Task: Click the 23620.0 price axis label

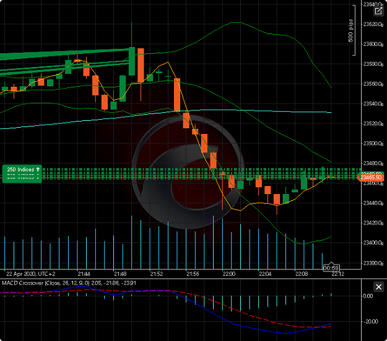Action: [x=373, y=24]
